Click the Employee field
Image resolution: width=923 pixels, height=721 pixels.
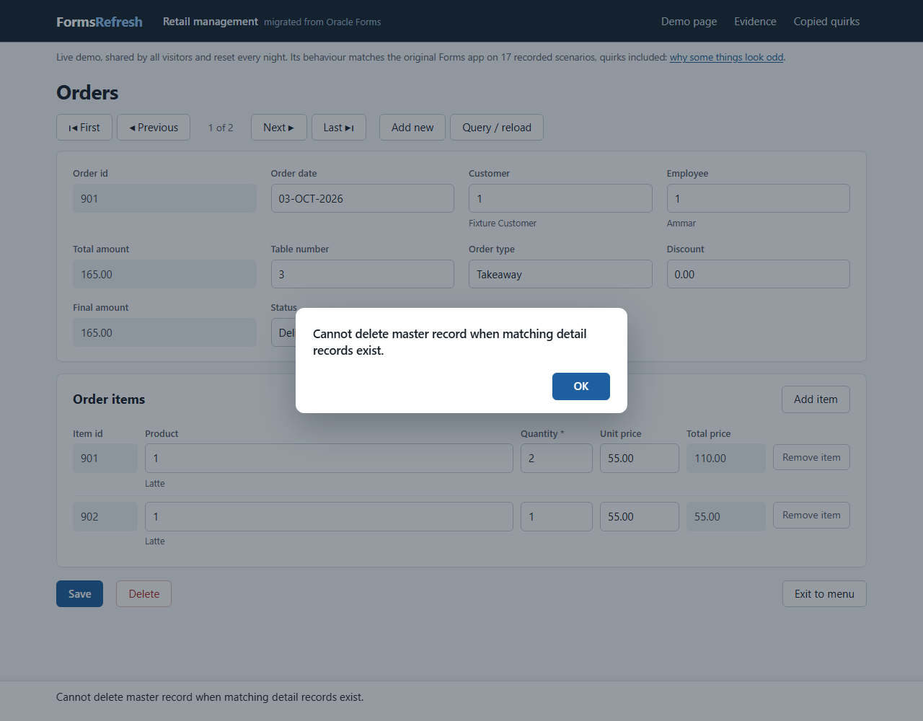759,198
